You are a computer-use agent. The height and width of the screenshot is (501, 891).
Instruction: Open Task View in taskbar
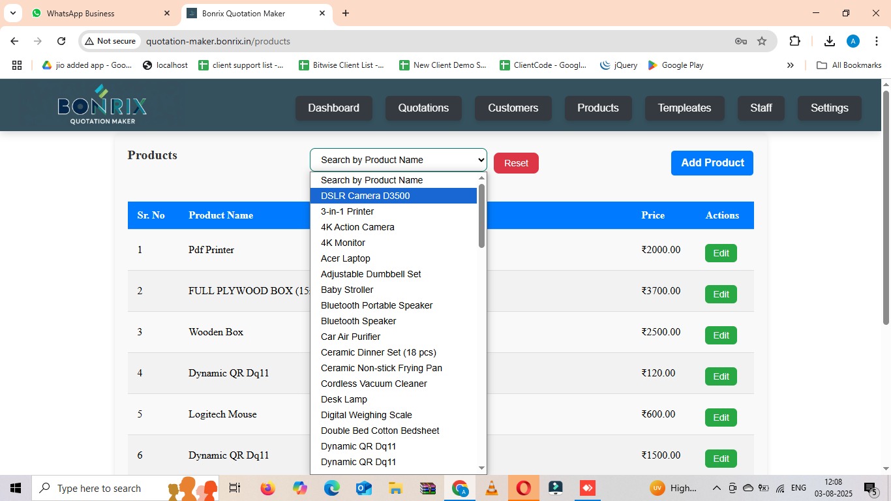coord(235,488)
